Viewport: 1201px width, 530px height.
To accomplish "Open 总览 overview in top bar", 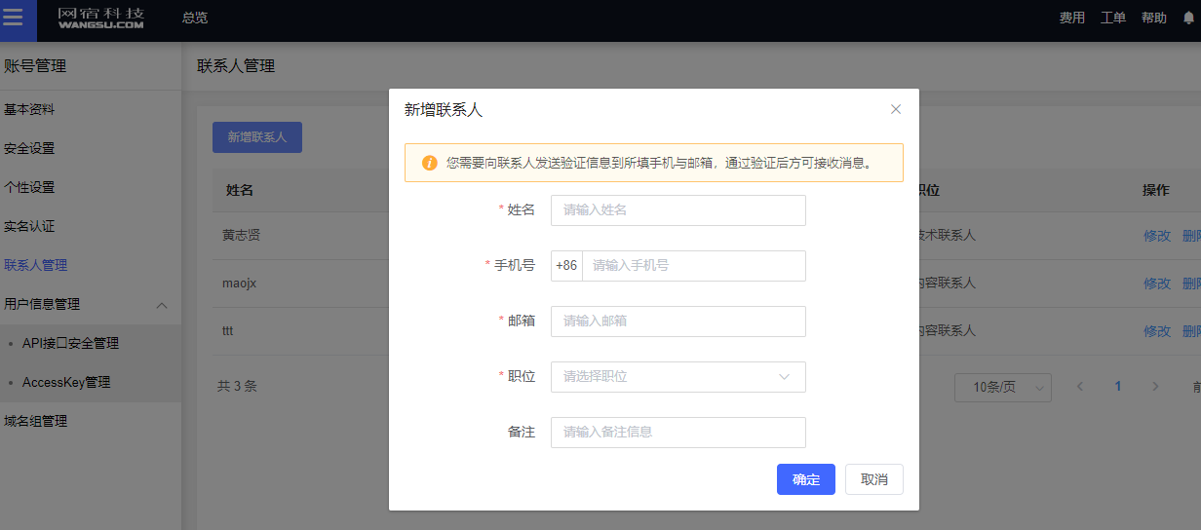I will 195,18.
